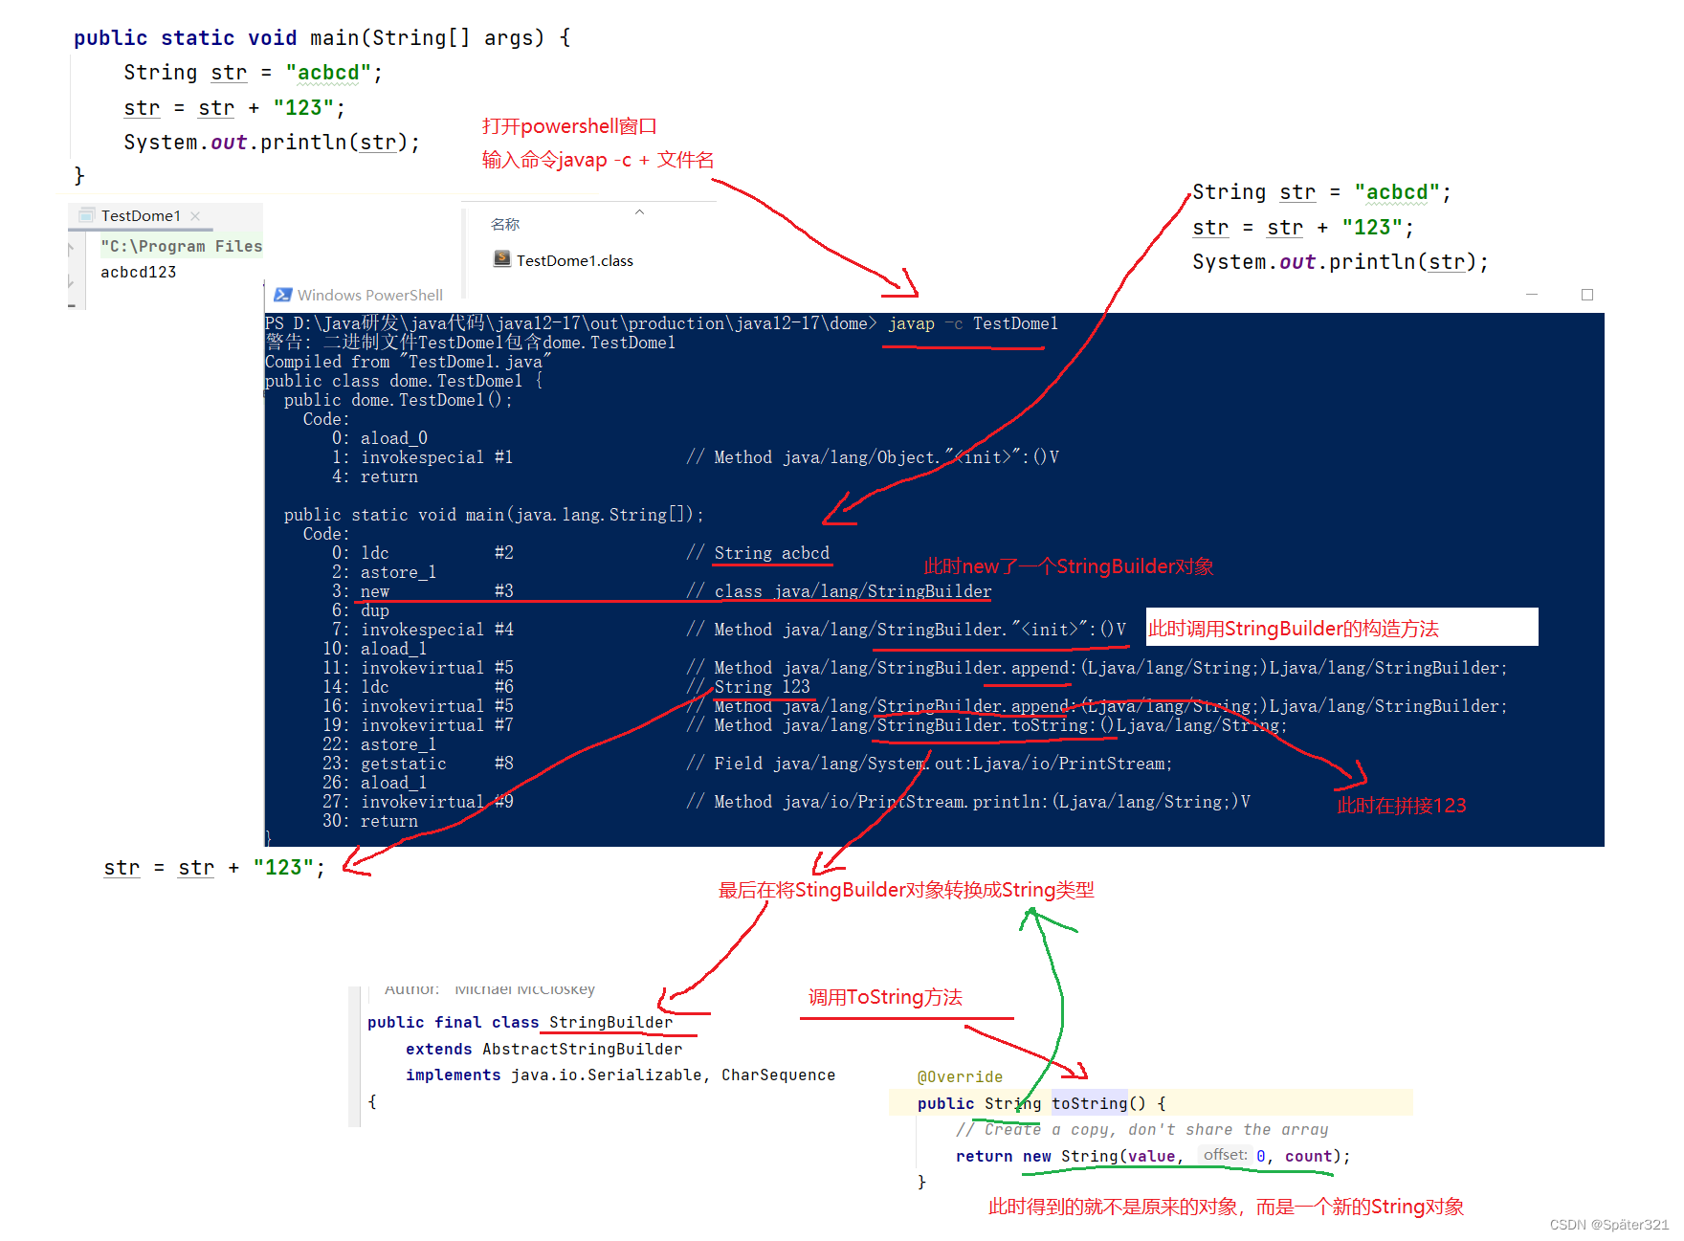Click the Windows PowerShell window title
The height and width of the screenshot is (1241, 1684).
click(369, 295)
